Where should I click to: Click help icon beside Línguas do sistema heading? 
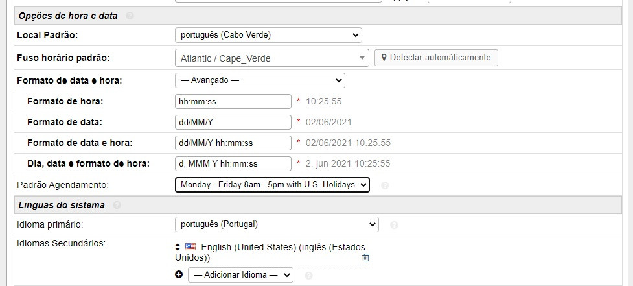117,206
